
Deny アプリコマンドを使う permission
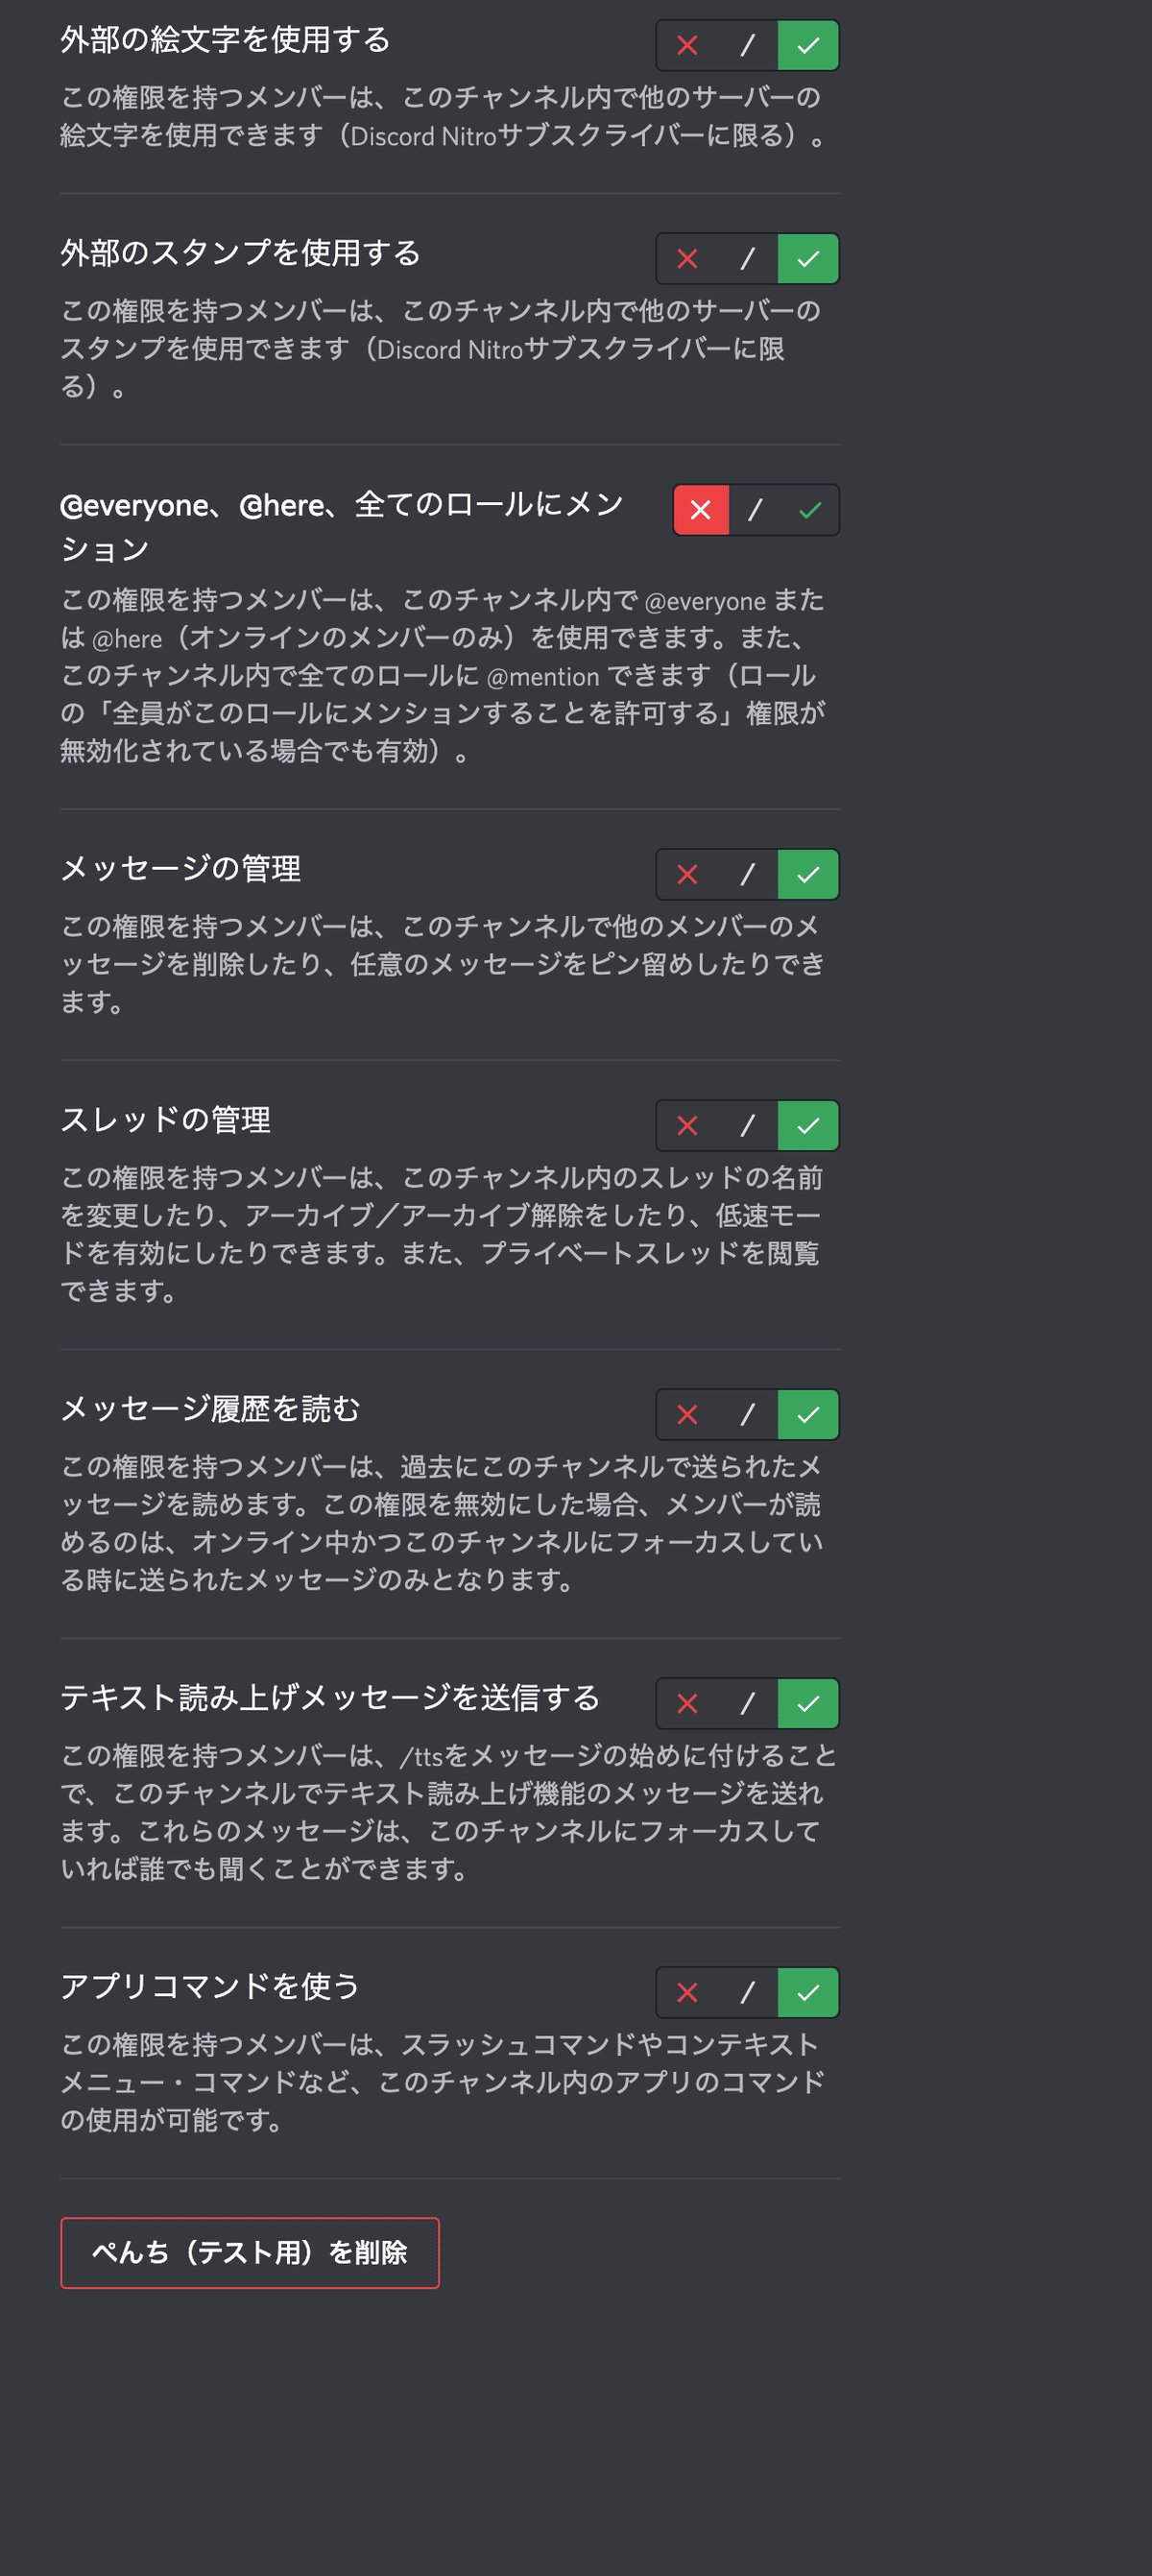pos(686,1992)
